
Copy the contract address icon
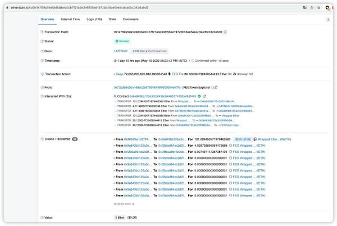tap(205, 96)
